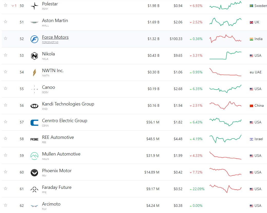Toggle the star beside Cenntro Electric Group
Image resolution: width=267 pixels, height=213 pixels.
pos(6,122)
